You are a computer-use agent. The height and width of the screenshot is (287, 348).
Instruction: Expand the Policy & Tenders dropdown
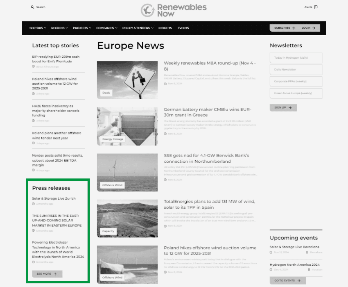[138, 28]
